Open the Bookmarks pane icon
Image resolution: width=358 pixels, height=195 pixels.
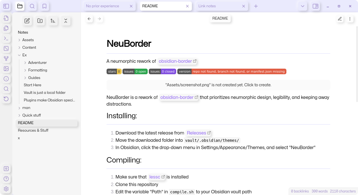44,6
